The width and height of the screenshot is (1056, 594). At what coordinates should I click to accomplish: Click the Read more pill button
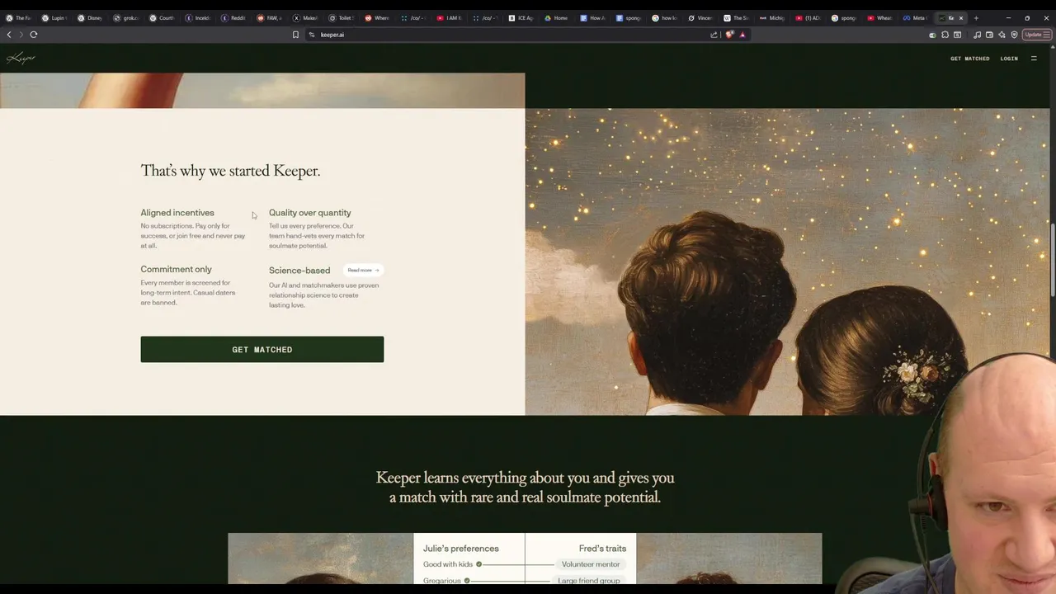click(363, 270)
